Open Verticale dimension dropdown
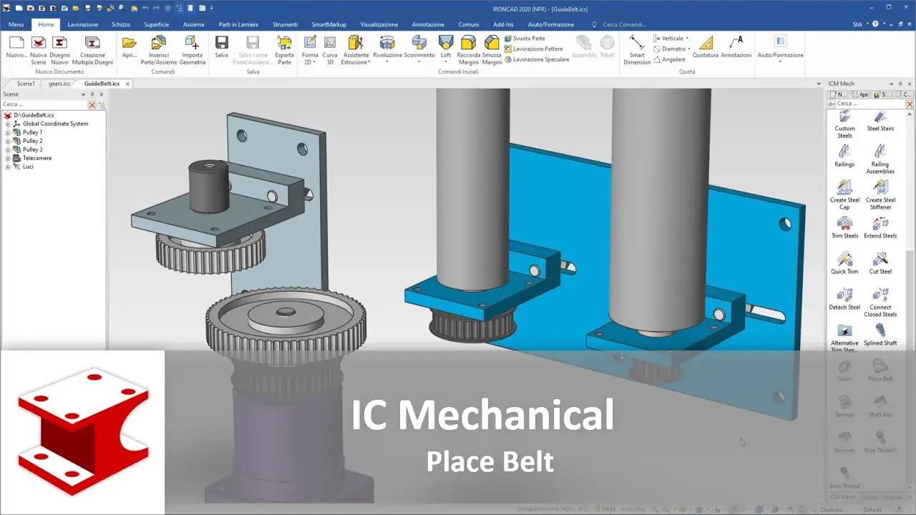The height and width of the screenshot is (515, 916). tap(687, 39)
